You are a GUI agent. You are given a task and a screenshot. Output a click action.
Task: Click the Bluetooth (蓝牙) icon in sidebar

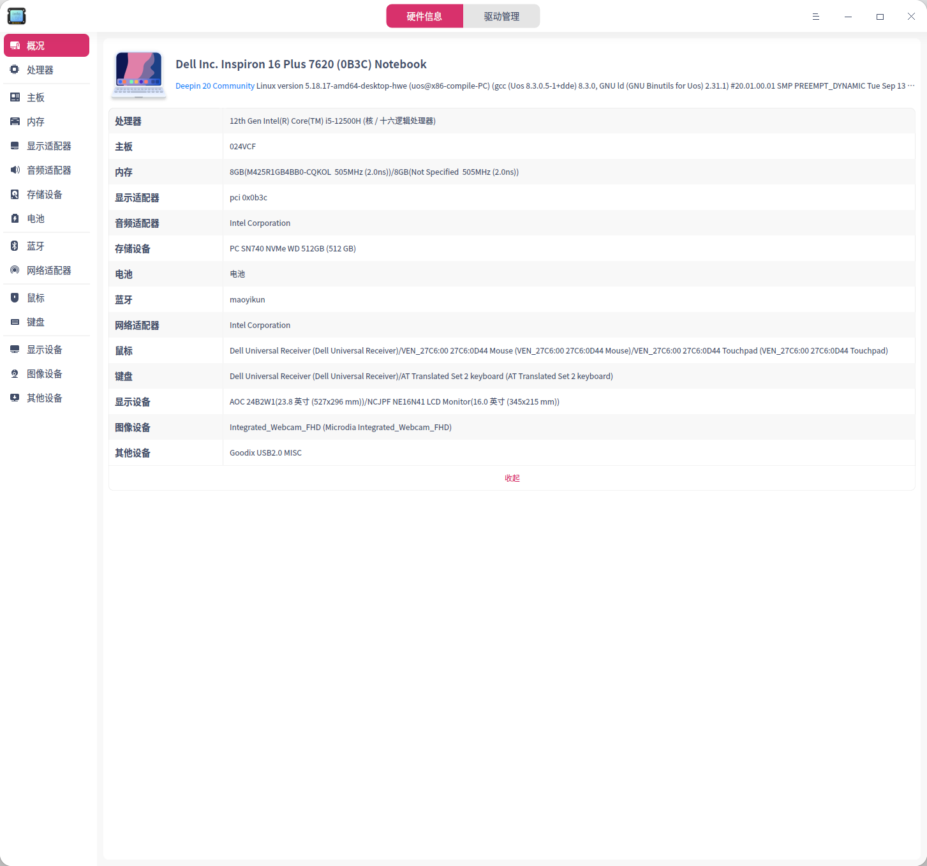click(15, 246)
